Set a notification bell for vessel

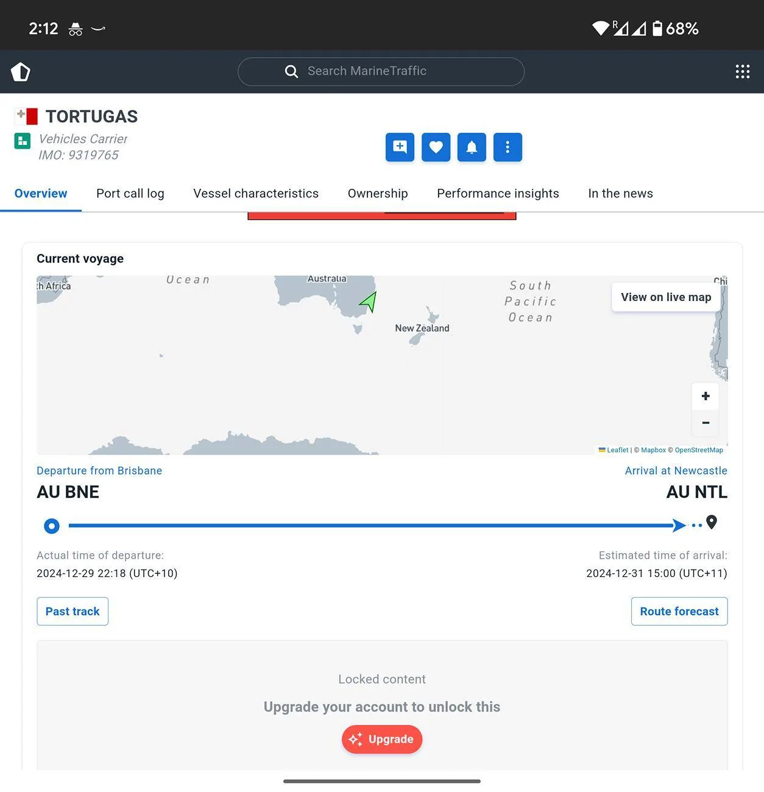pos(472,147)
